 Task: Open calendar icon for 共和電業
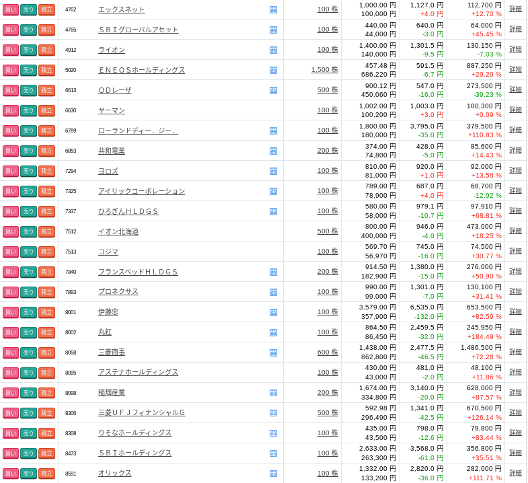pyautogui.click(x=274, y=151)
